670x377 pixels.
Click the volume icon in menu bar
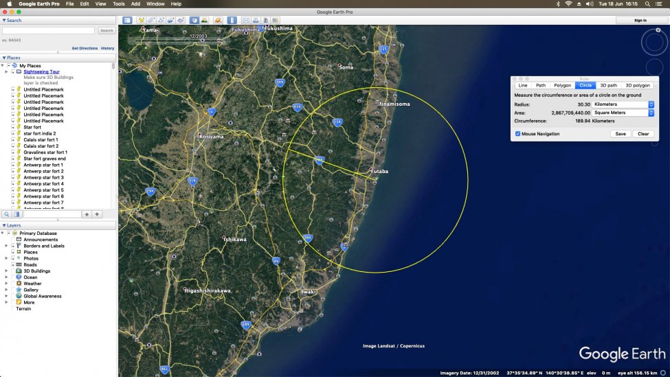coord(590,4)
